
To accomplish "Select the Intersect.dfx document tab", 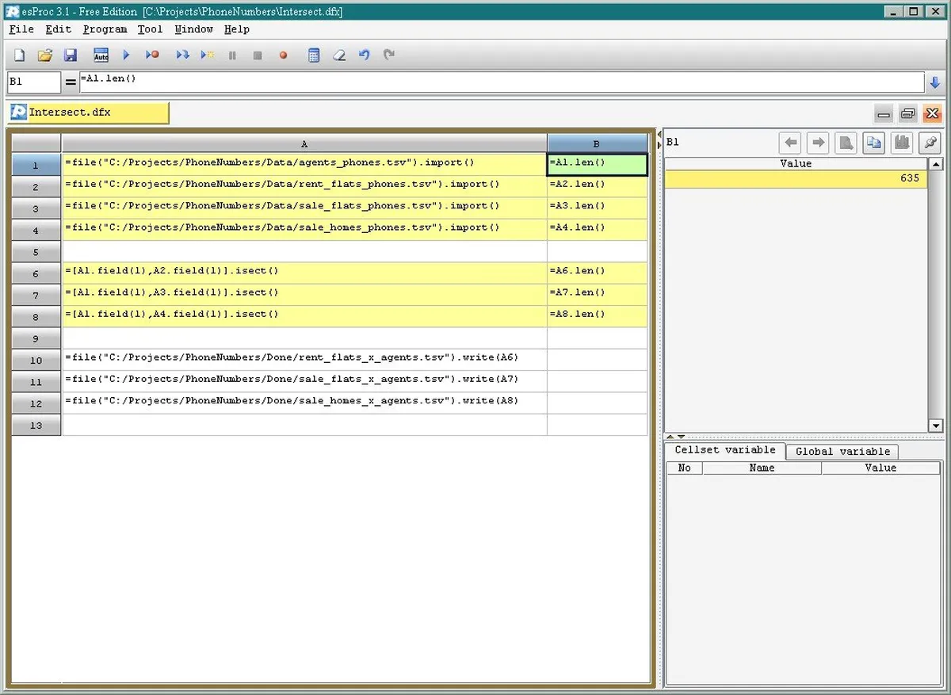I will pos(88,113).
